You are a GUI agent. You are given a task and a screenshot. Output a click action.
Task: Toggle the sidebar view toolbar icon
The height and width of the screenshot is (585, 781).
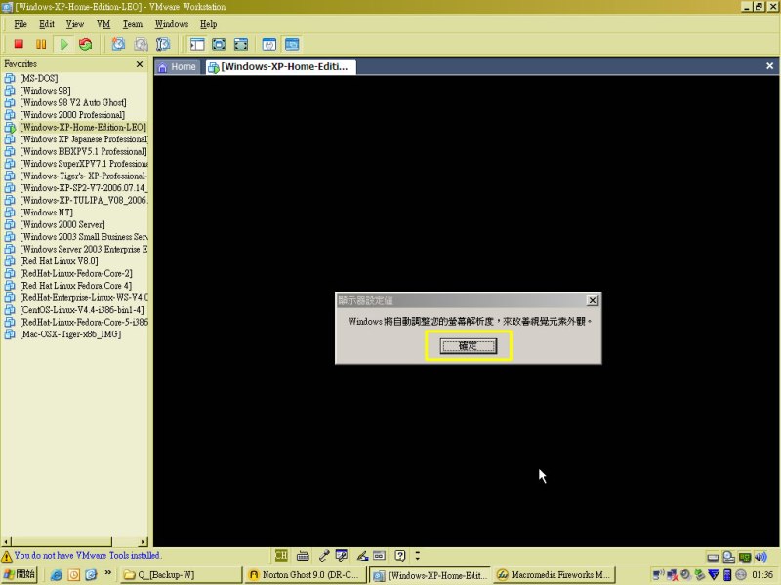(x=197, y=44)
